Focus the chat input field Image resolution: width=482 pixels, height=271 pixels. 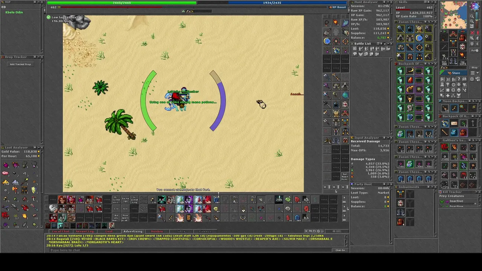pyautogui.click(x=190, y=250)
